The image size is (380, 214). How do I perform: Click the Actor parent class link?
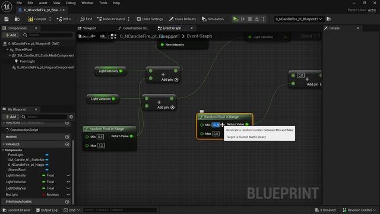tap(372, 10)
